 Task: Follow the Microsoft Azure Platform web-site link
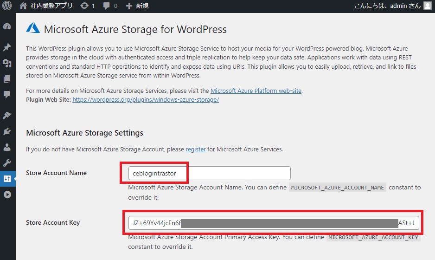pos(256,91)
